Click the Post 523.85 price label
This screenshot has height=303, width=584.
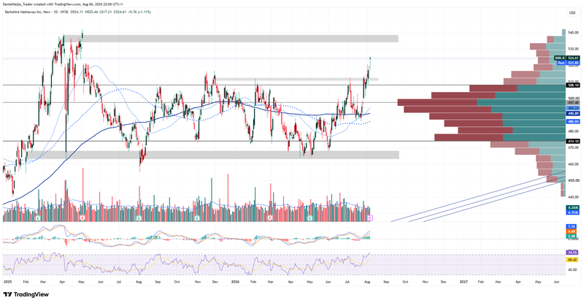click(x=569, y=63)
